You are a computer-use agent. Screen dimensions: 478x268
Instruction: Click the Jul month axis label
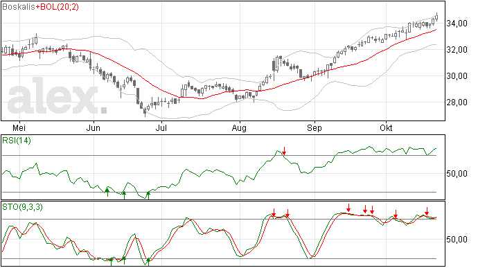coord(161,127)
